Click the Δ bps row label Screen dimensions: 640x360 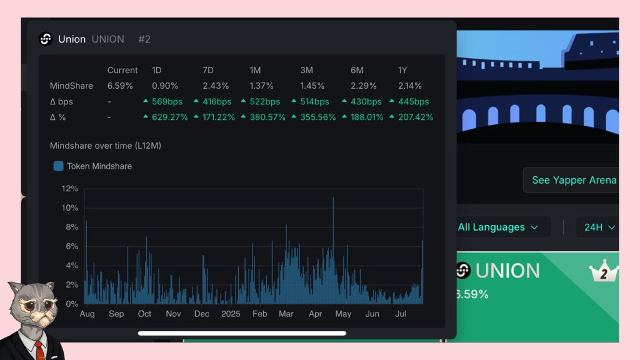61,102
